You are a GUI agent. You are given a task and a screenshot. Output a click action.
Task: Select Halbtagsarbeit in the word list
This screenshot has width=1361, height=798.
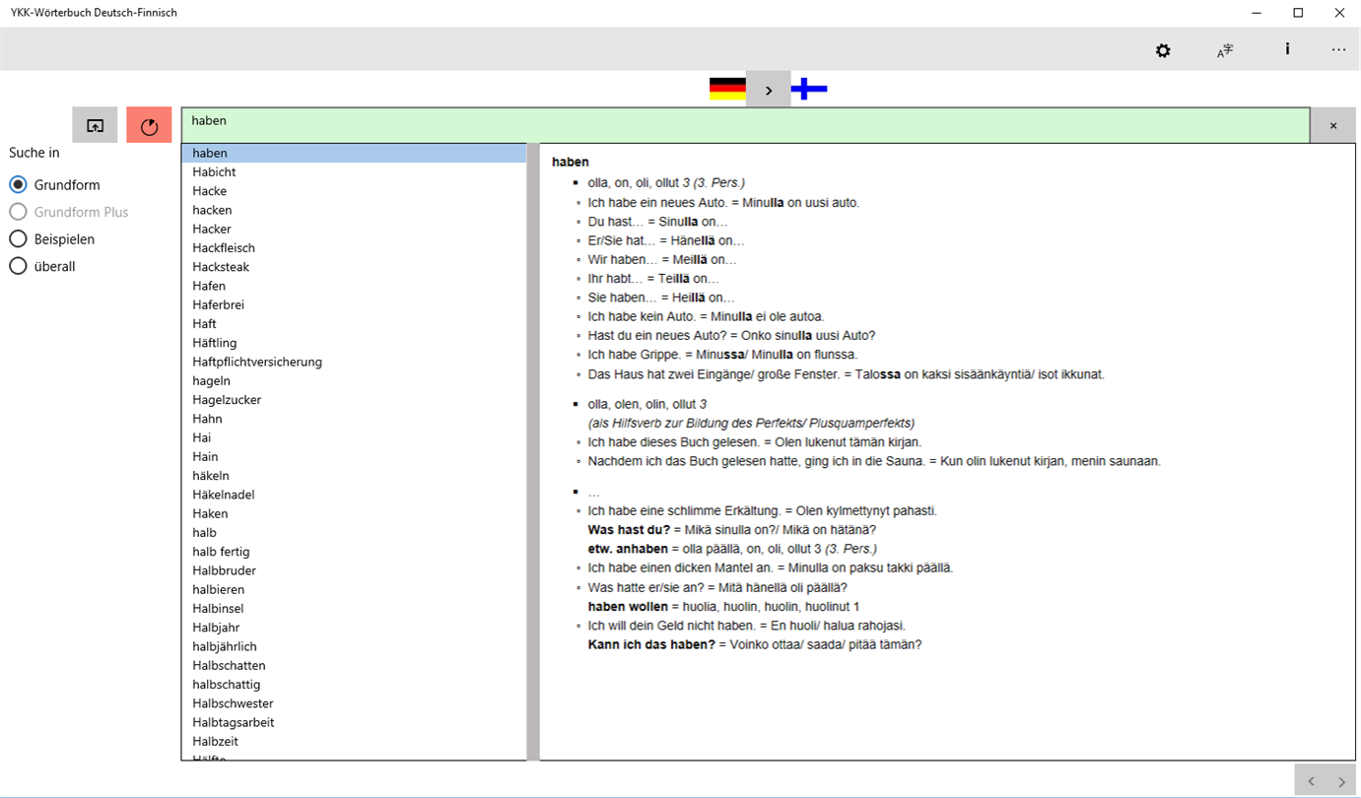point(355,722)
